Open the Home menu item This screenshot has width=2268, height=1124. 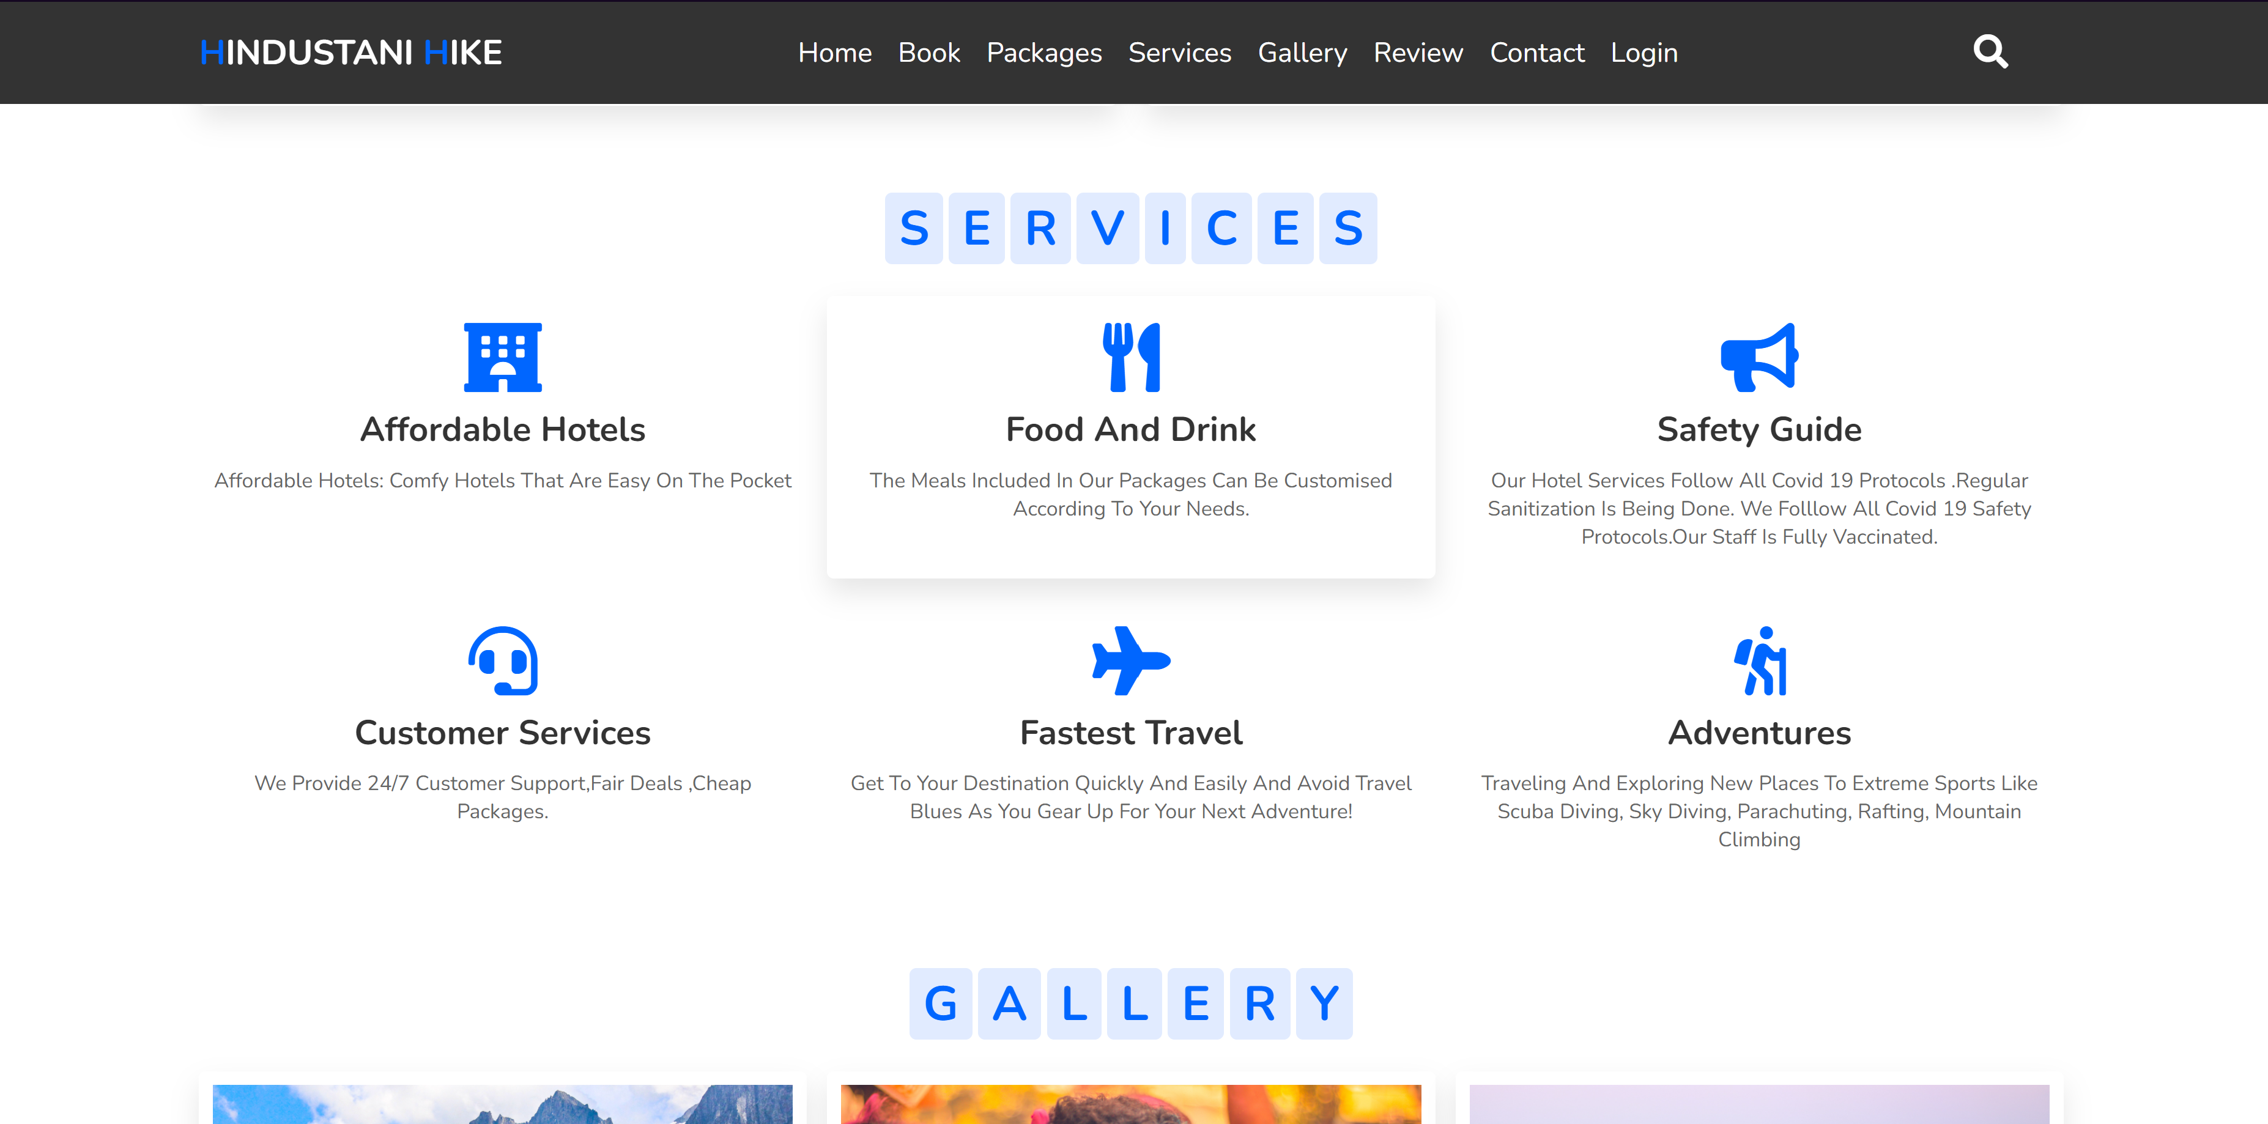(834, 53)
